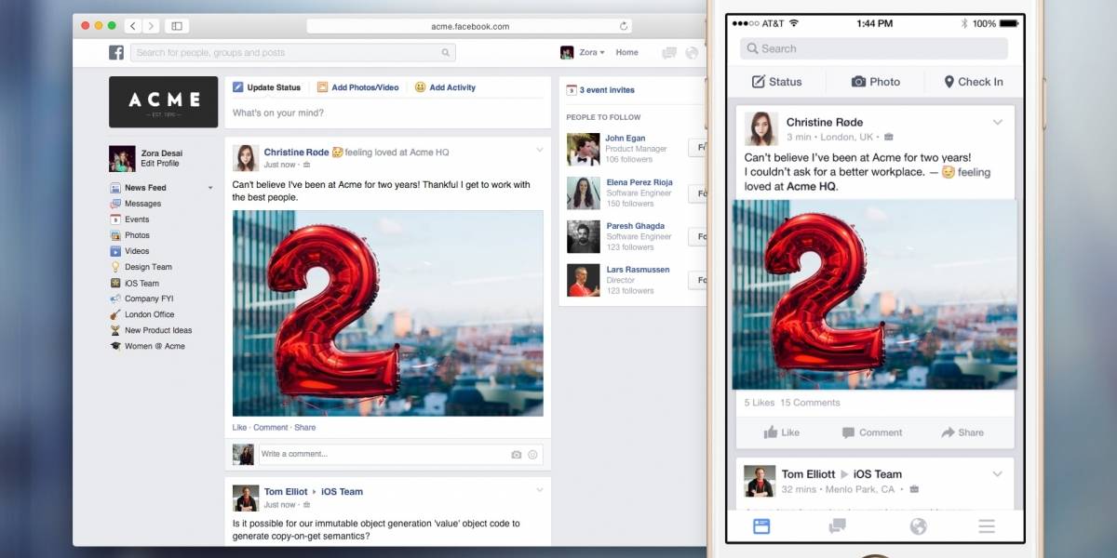Click the emoji icon in the comment box
Viewport: 1117px width, 558px height.
[532, 455]
